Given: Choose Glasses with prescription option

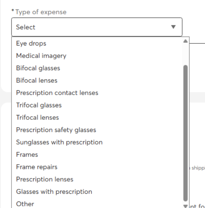Looking at the screenshot, I should 54,191.
